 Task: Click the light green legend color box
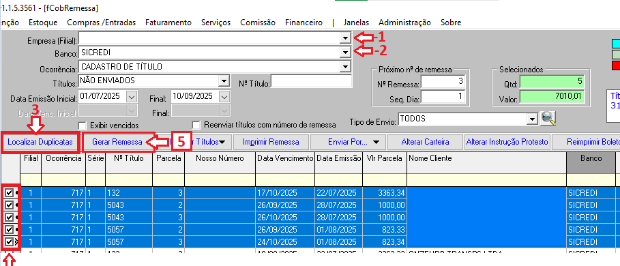[x=616, y=54]
